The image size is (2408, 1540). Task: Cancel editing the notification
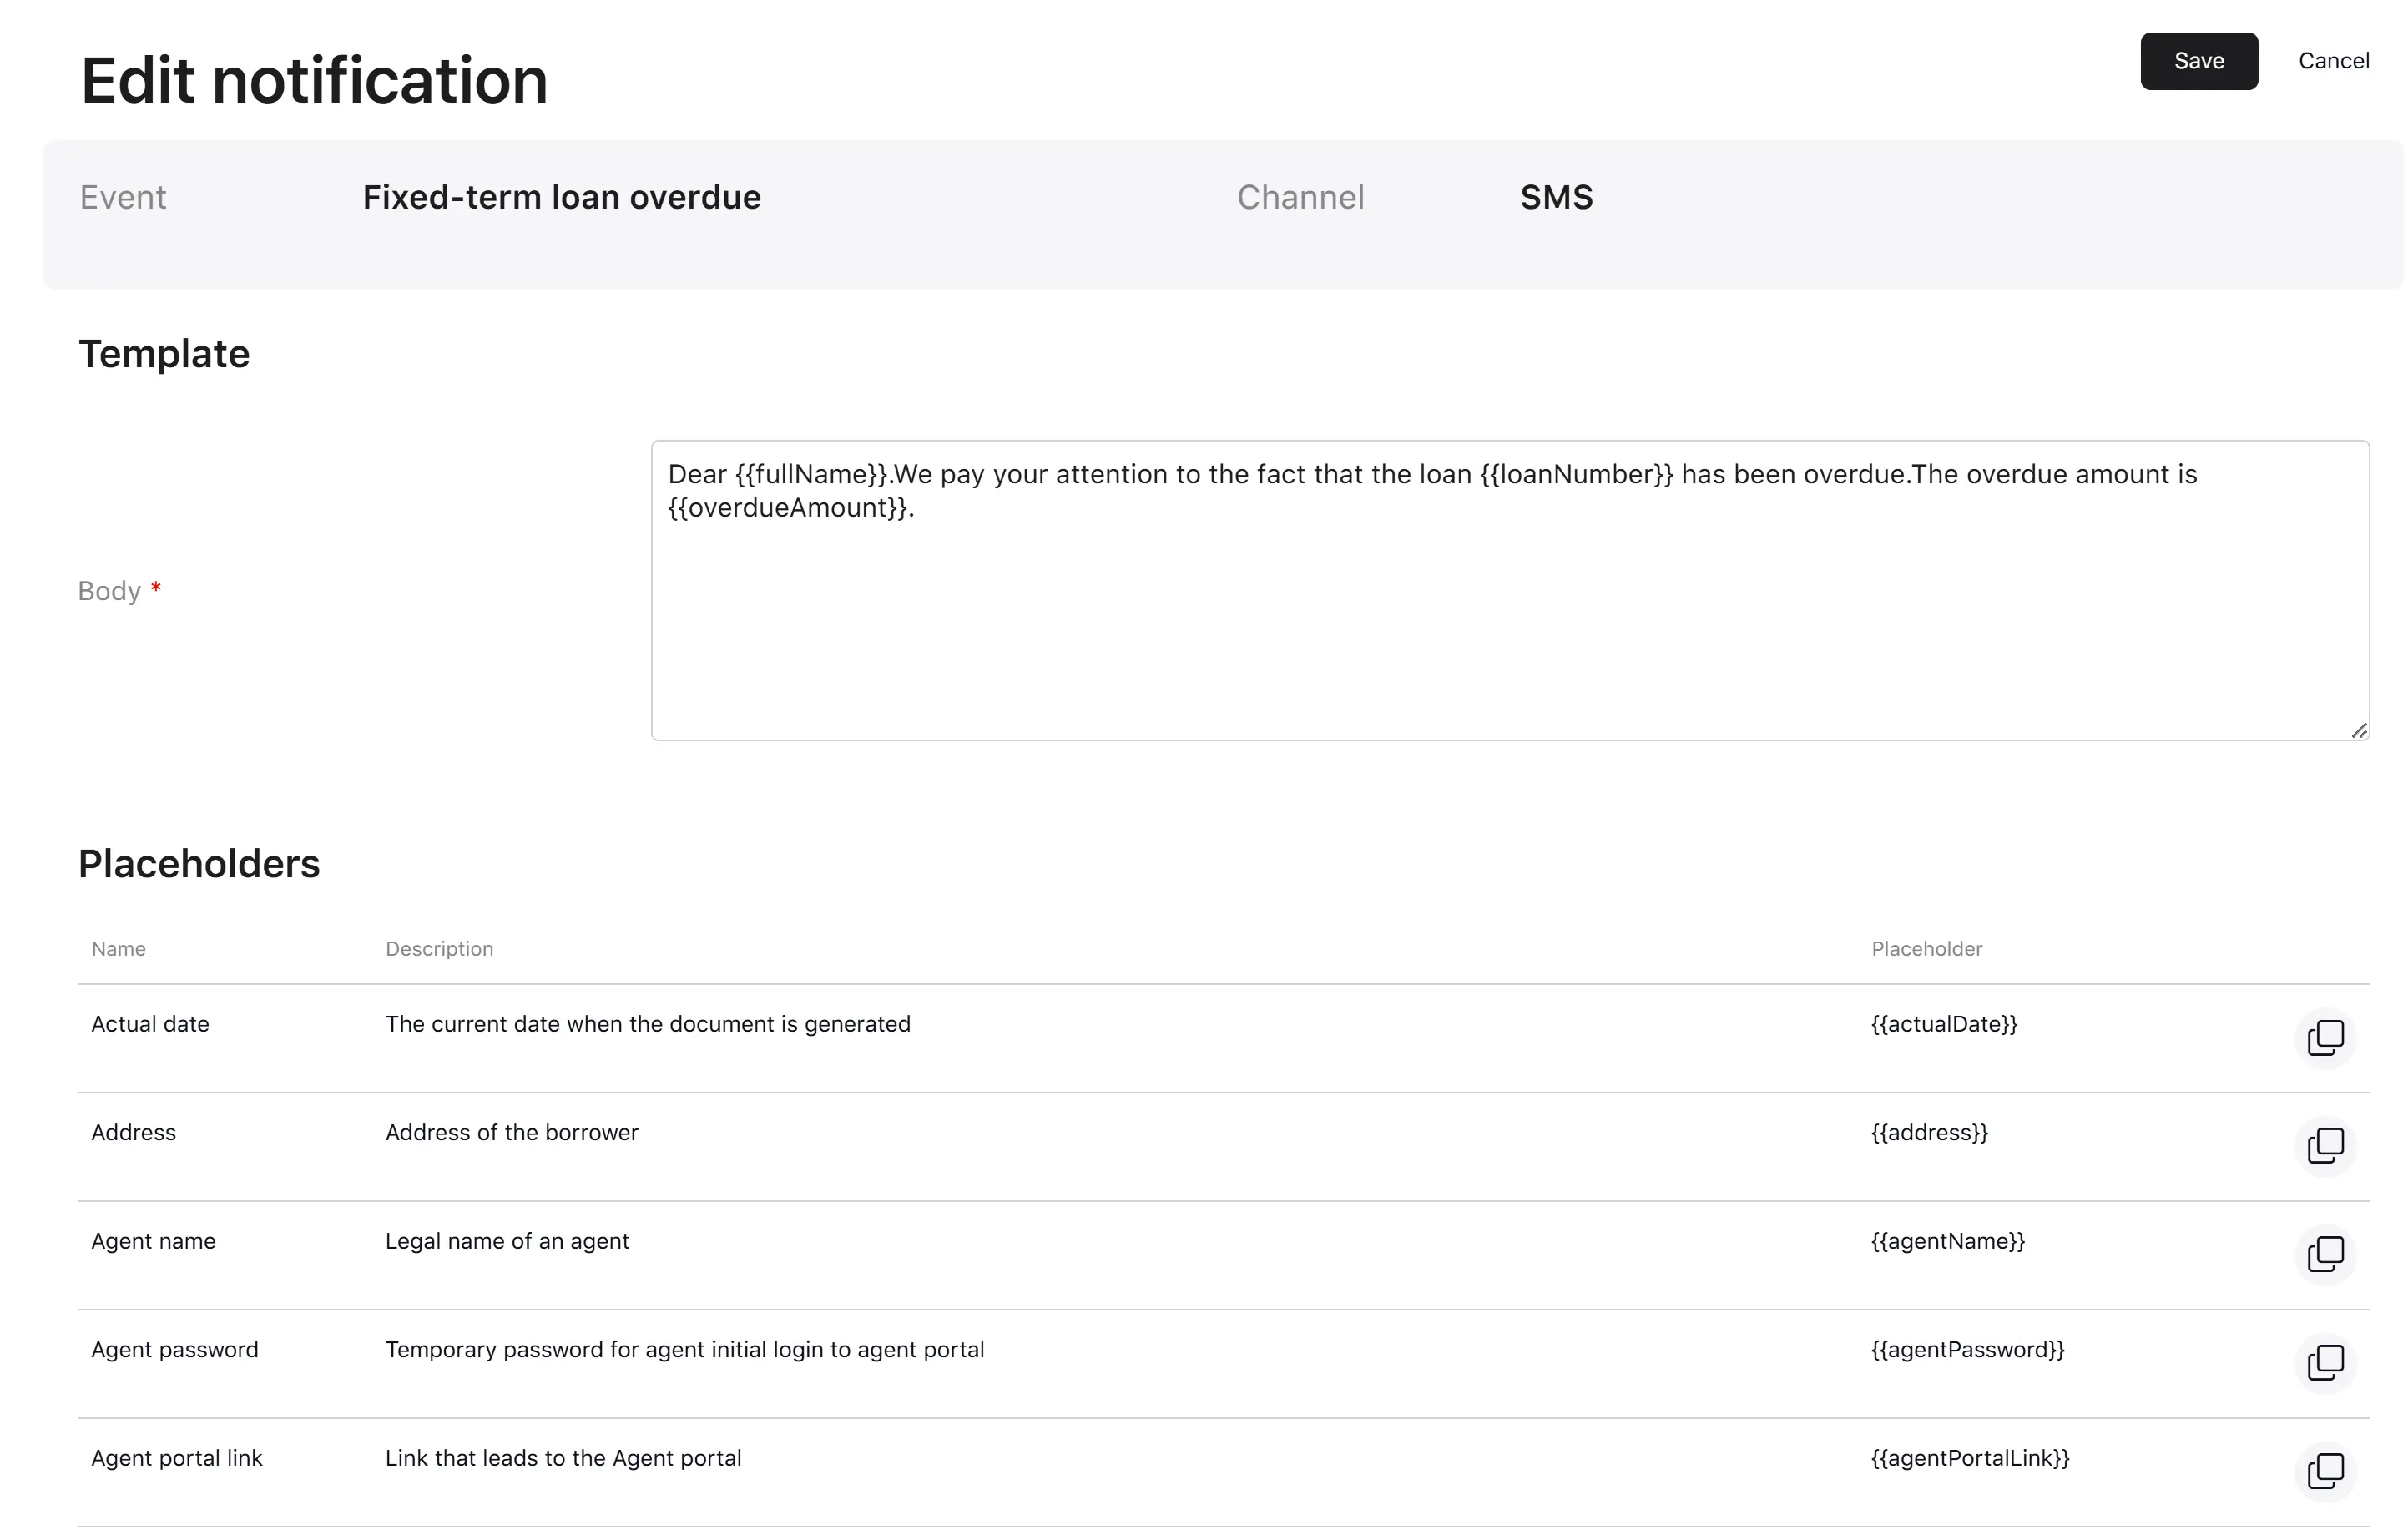pyautogui.click(x=2333, y=61)
